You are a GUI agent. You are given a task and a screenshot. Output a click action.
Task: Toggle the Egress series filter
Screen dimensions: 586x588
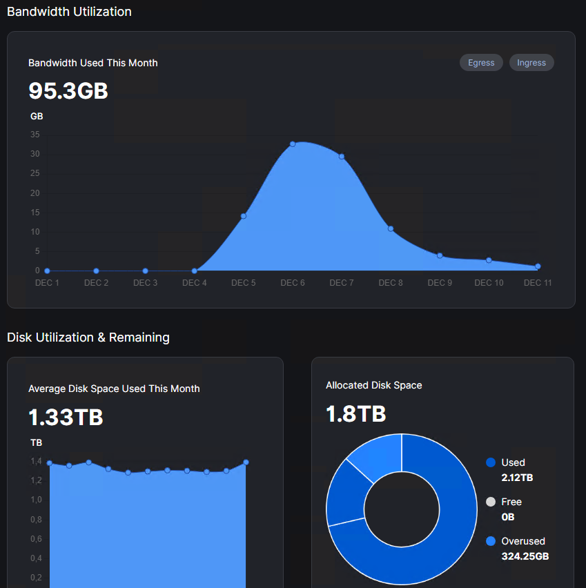[481, 63]
